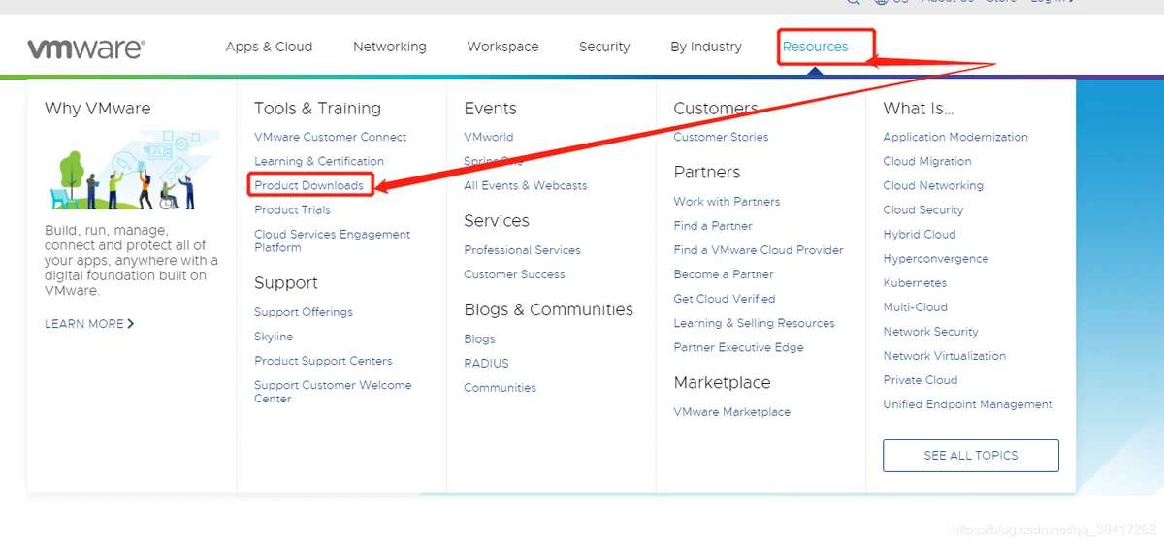Open Hyperconvergence topic

point(936,259)
